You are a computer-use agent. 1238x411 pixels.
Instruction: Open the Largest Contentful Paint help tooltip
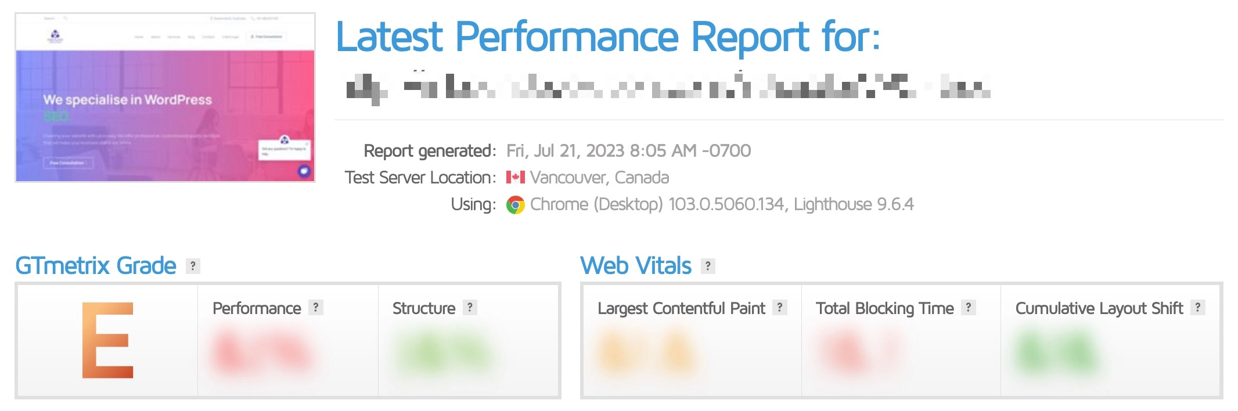(779, 308)
